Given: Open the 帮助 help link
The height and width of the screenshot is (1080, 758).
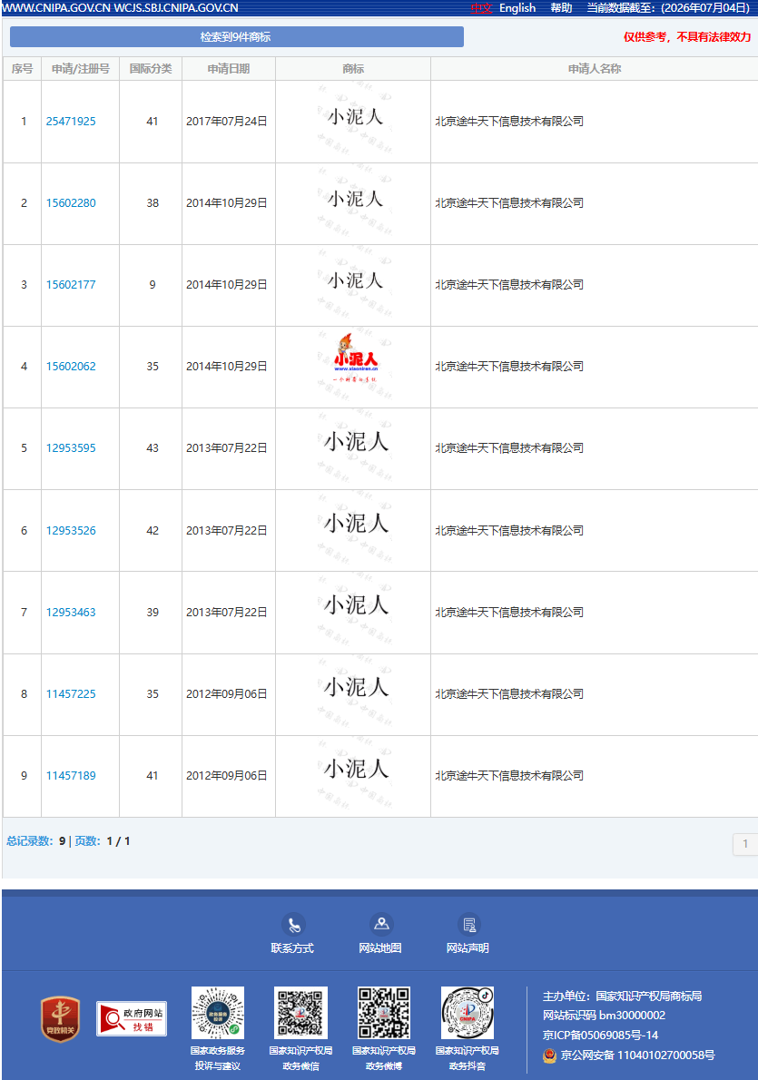Looking at the screenshot, I should tap(561, 8).
